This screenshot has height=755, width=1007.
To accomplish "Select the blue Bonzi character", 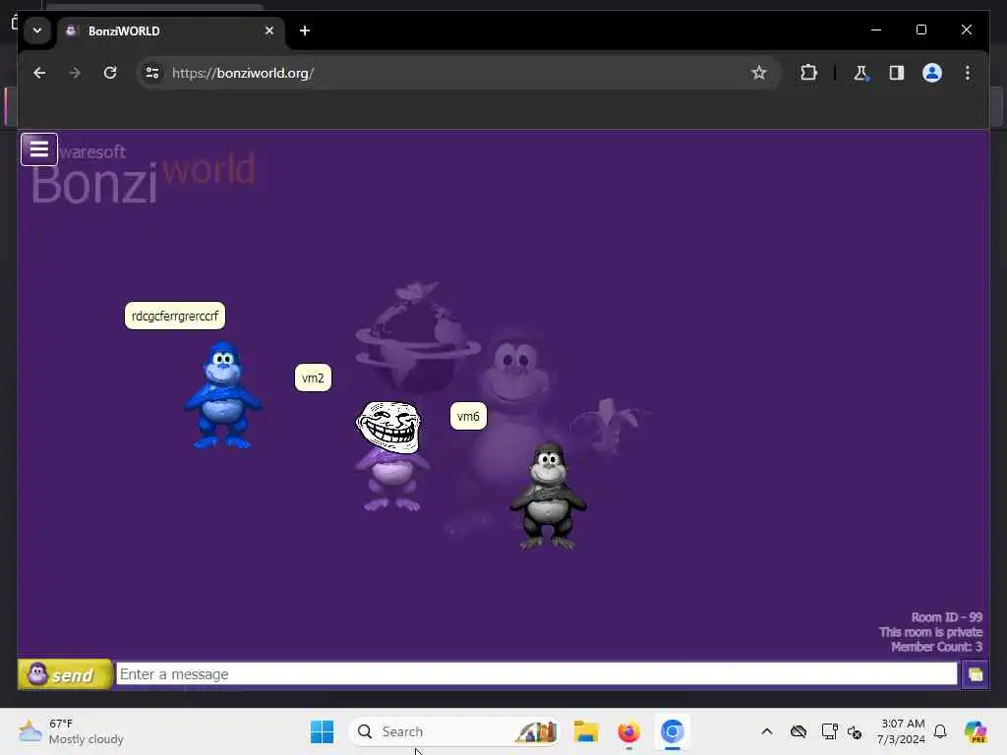I will pos(223,395).
